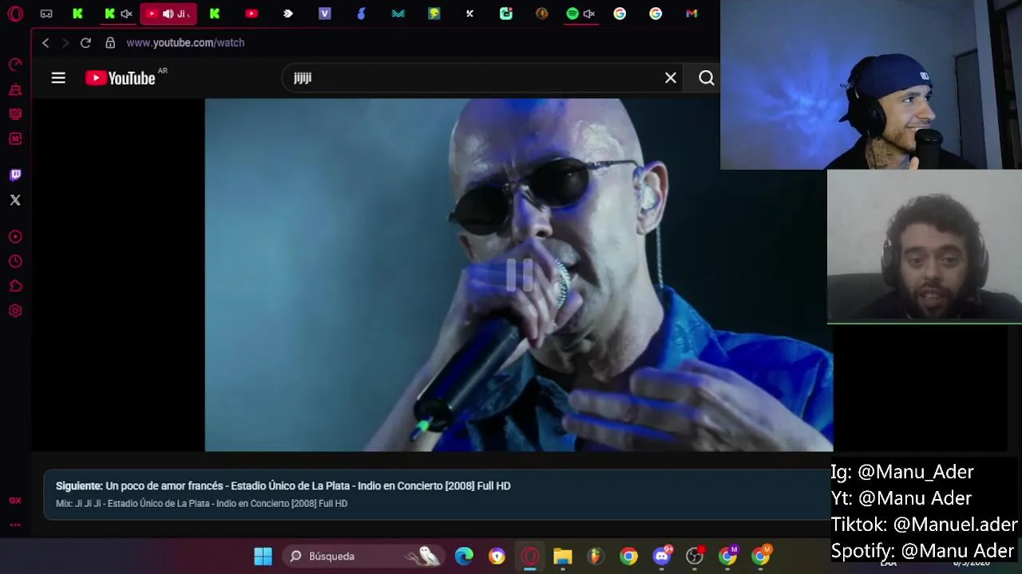1022x574 pixels.
Task: Open the three-dots sidebar setup menu
Action: (15, 525)
